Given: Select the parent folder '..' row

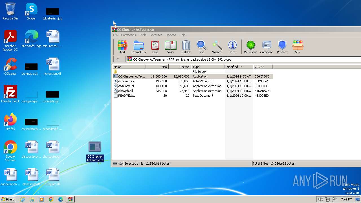Looking at the screenshot, I should (192, 72).
